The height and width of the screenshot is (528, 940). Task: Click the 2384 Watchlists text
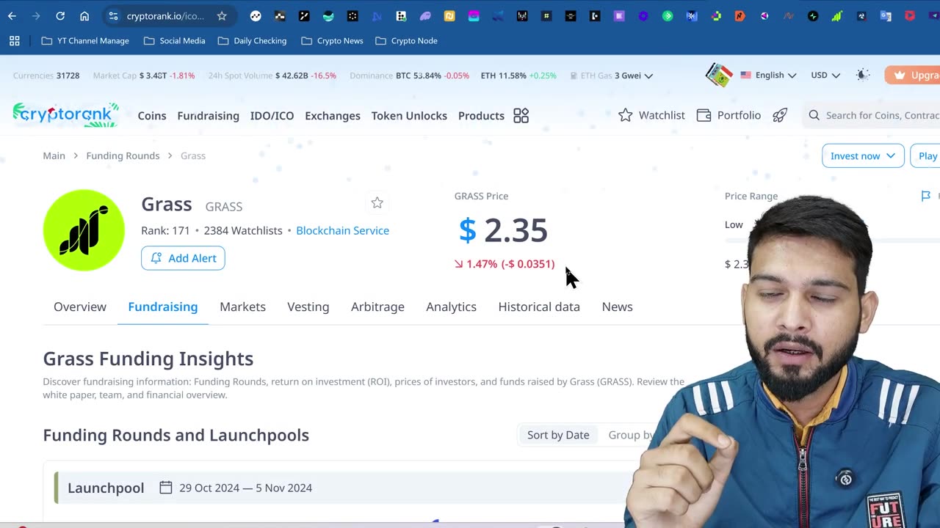(x=243, y=230)
